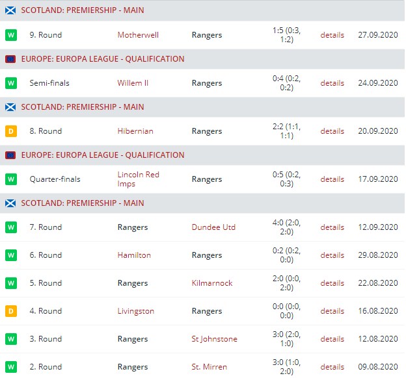Click the W badge for St. Mirren match
Viewport: 406px width, 378px height.
coord(10,367)
